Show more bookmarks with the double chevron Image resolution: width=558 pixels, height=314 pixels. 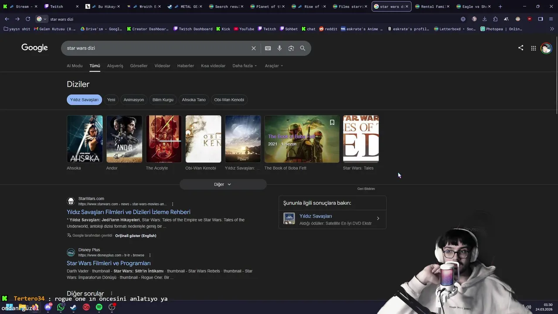(x=551, y=29)
